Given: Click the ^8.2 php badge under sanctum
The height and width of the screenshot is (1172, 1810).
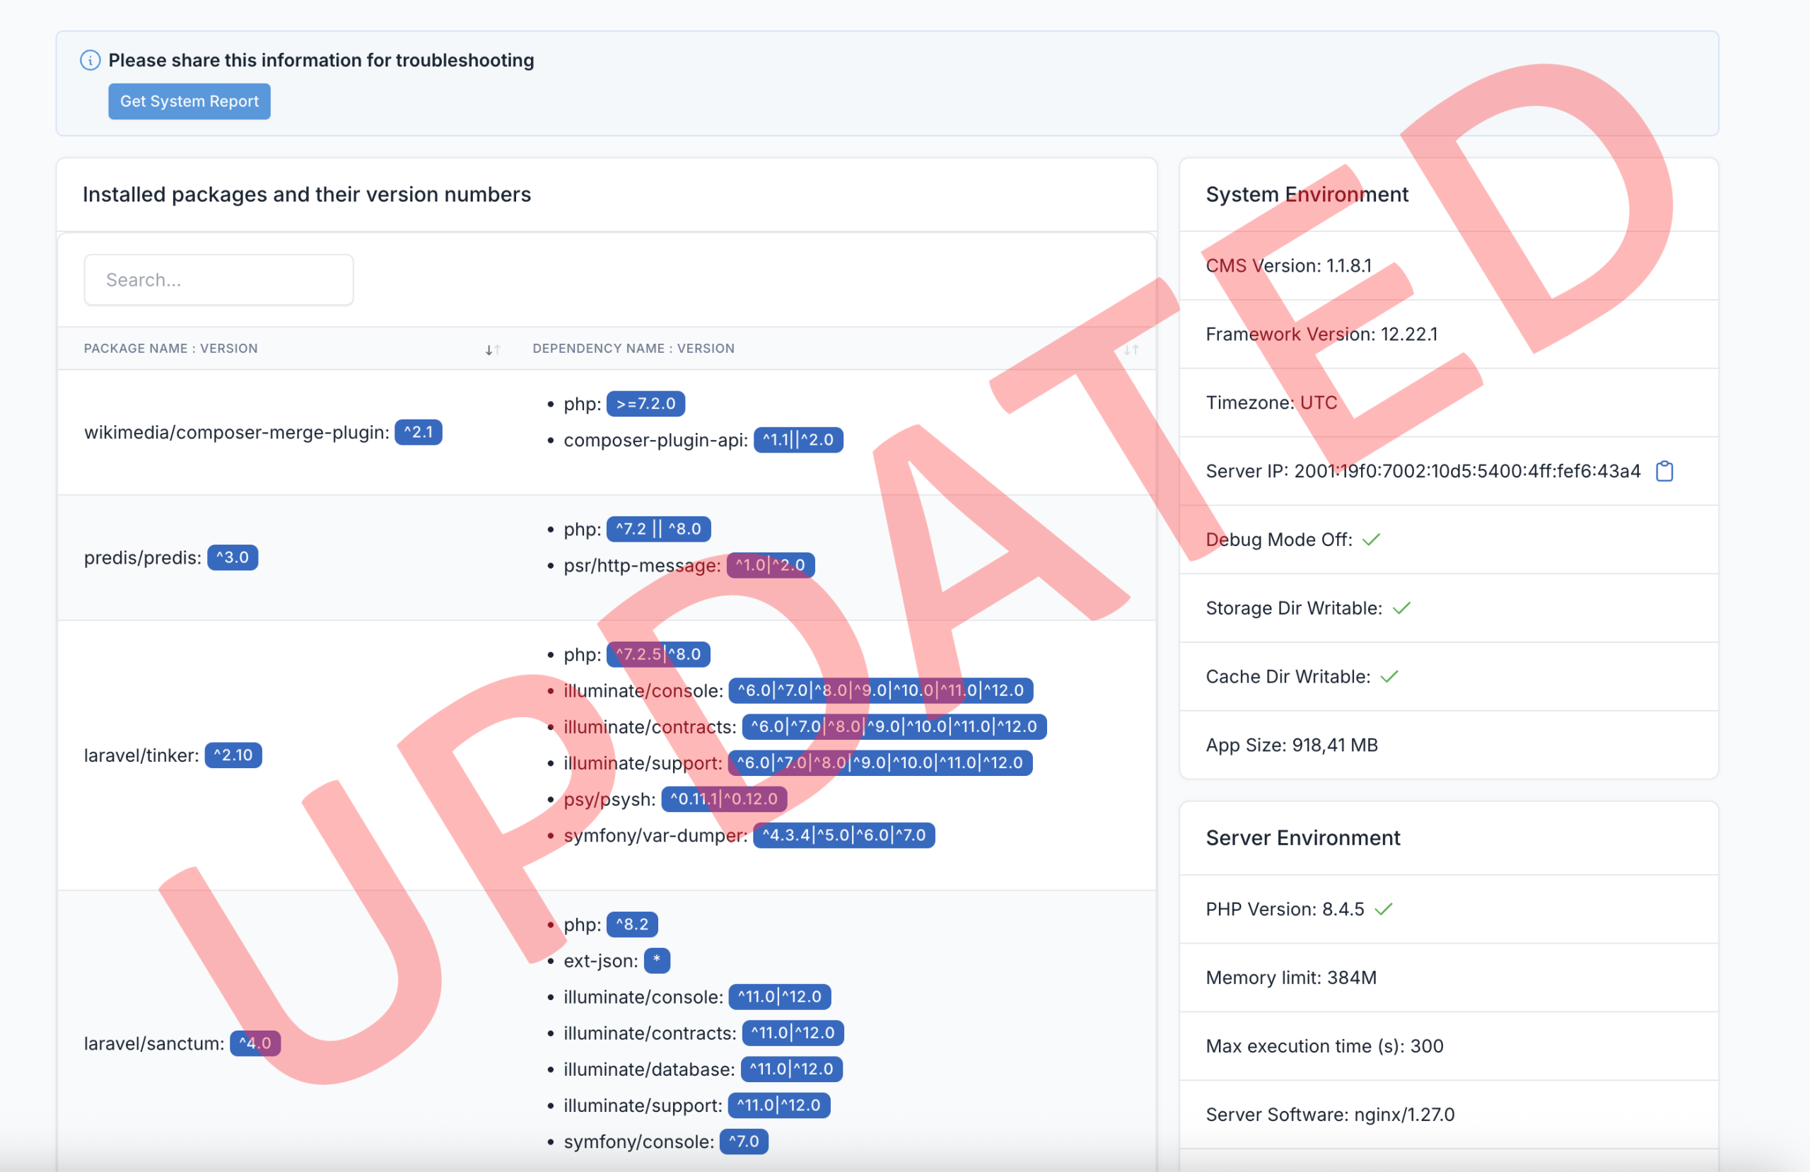Looking at the screenshot, I should [632, 924].
